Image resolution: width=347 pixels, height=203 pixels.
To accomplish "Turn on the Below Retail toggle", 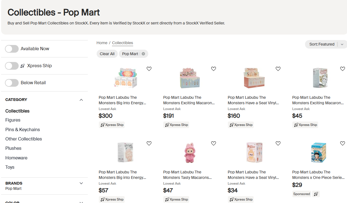I will pos(12,83).
